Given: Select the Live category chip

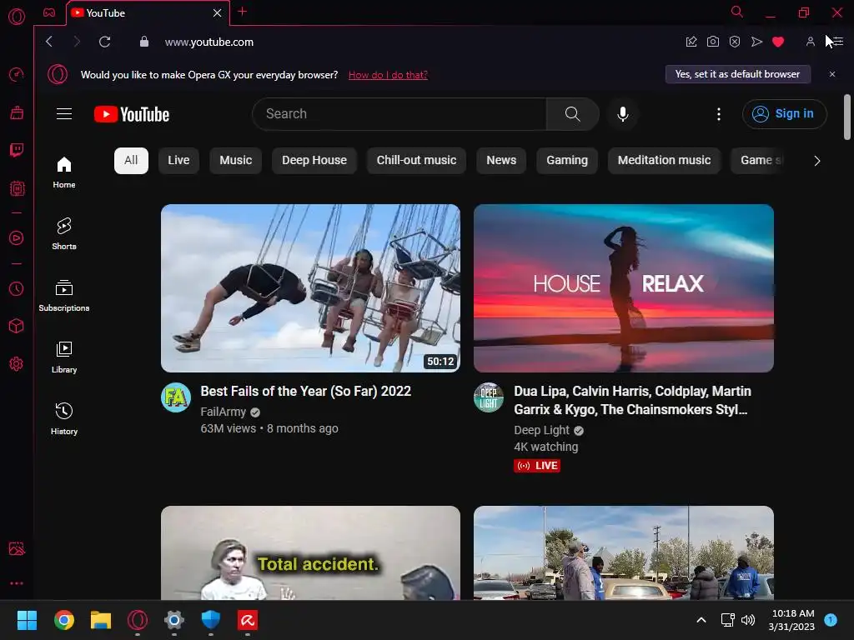Looking at the screenshot, I should pyautogui.click(x=178, y=161).
